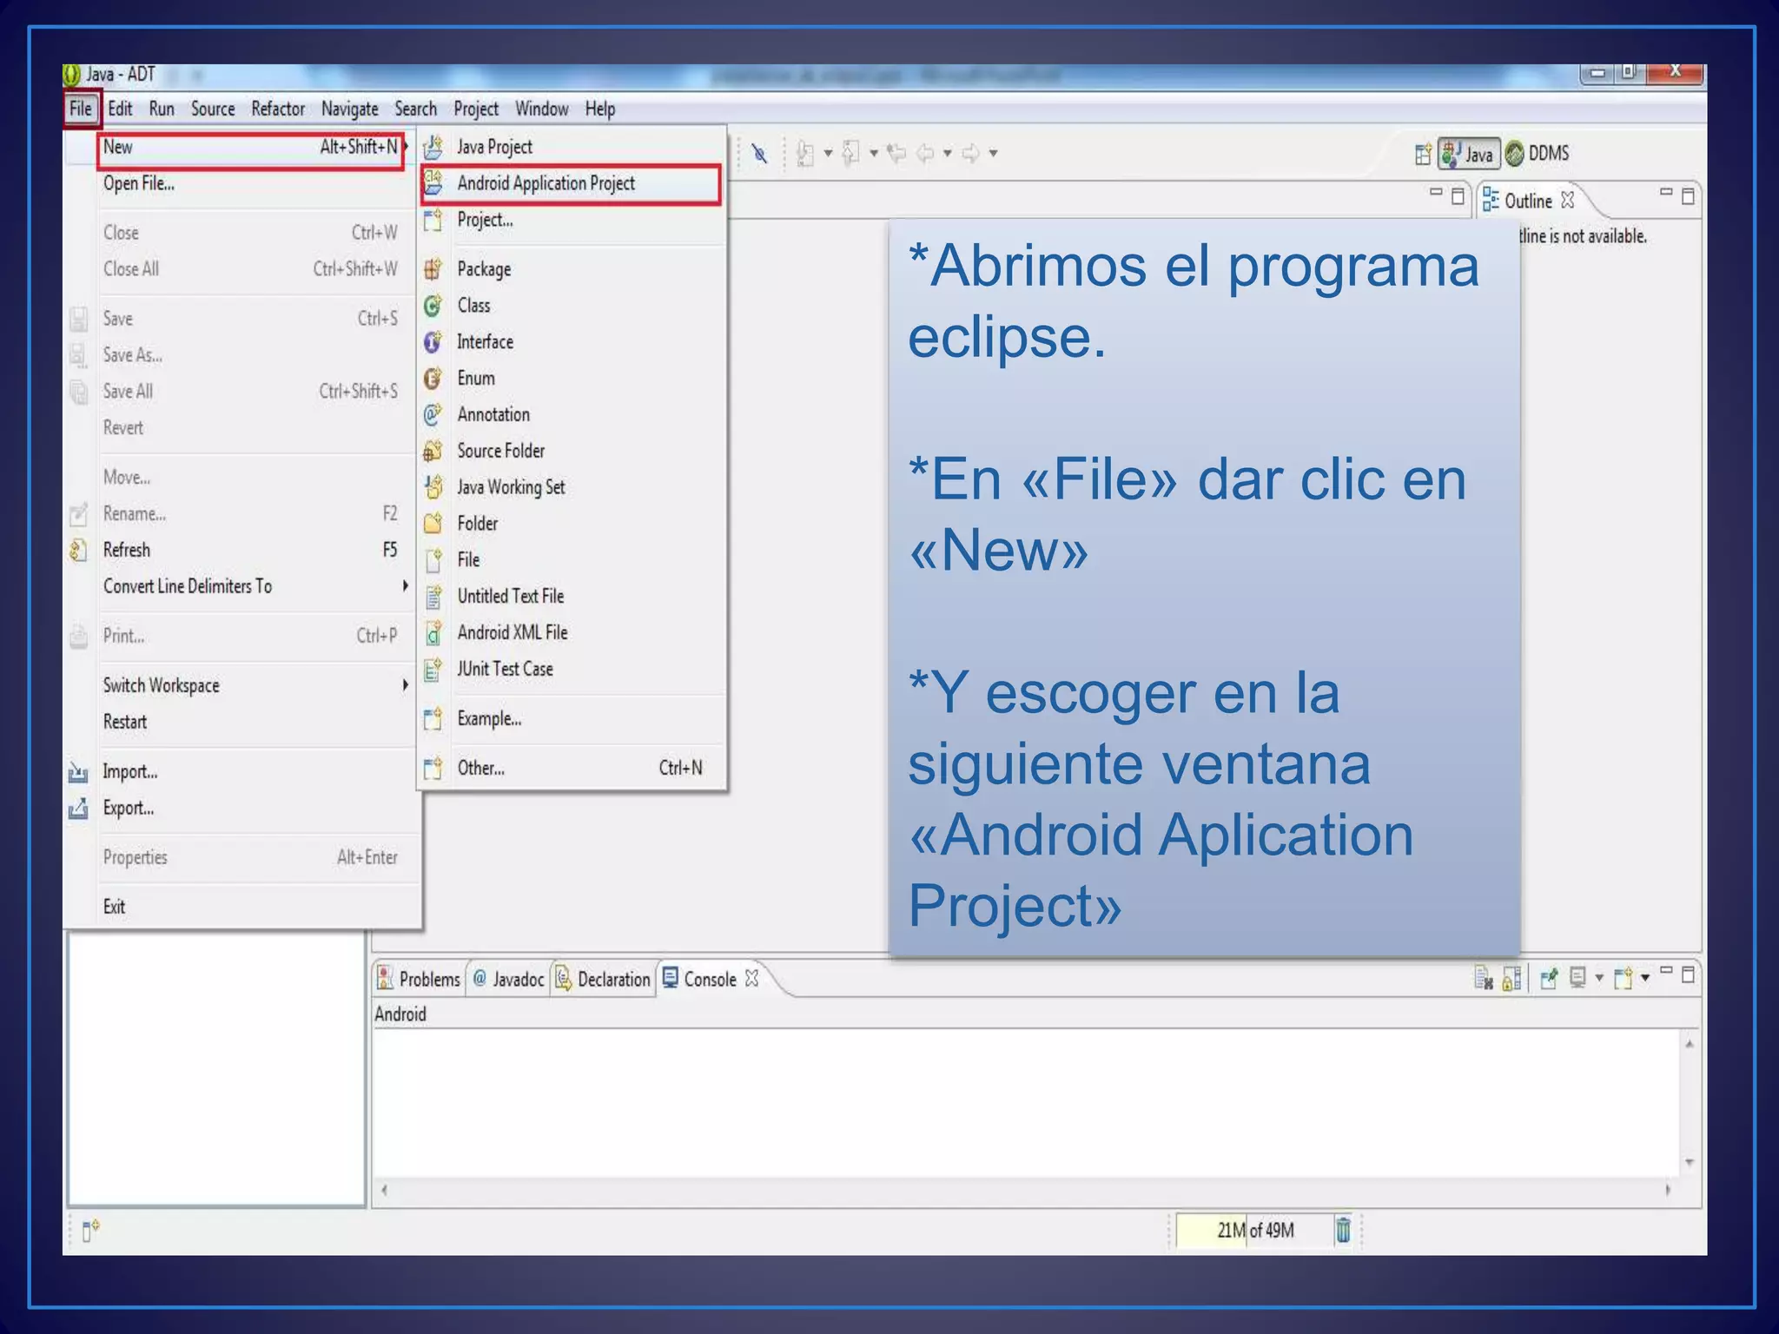Click the Import icon in File menu
1779x1334 pixels.
(78, 772)
